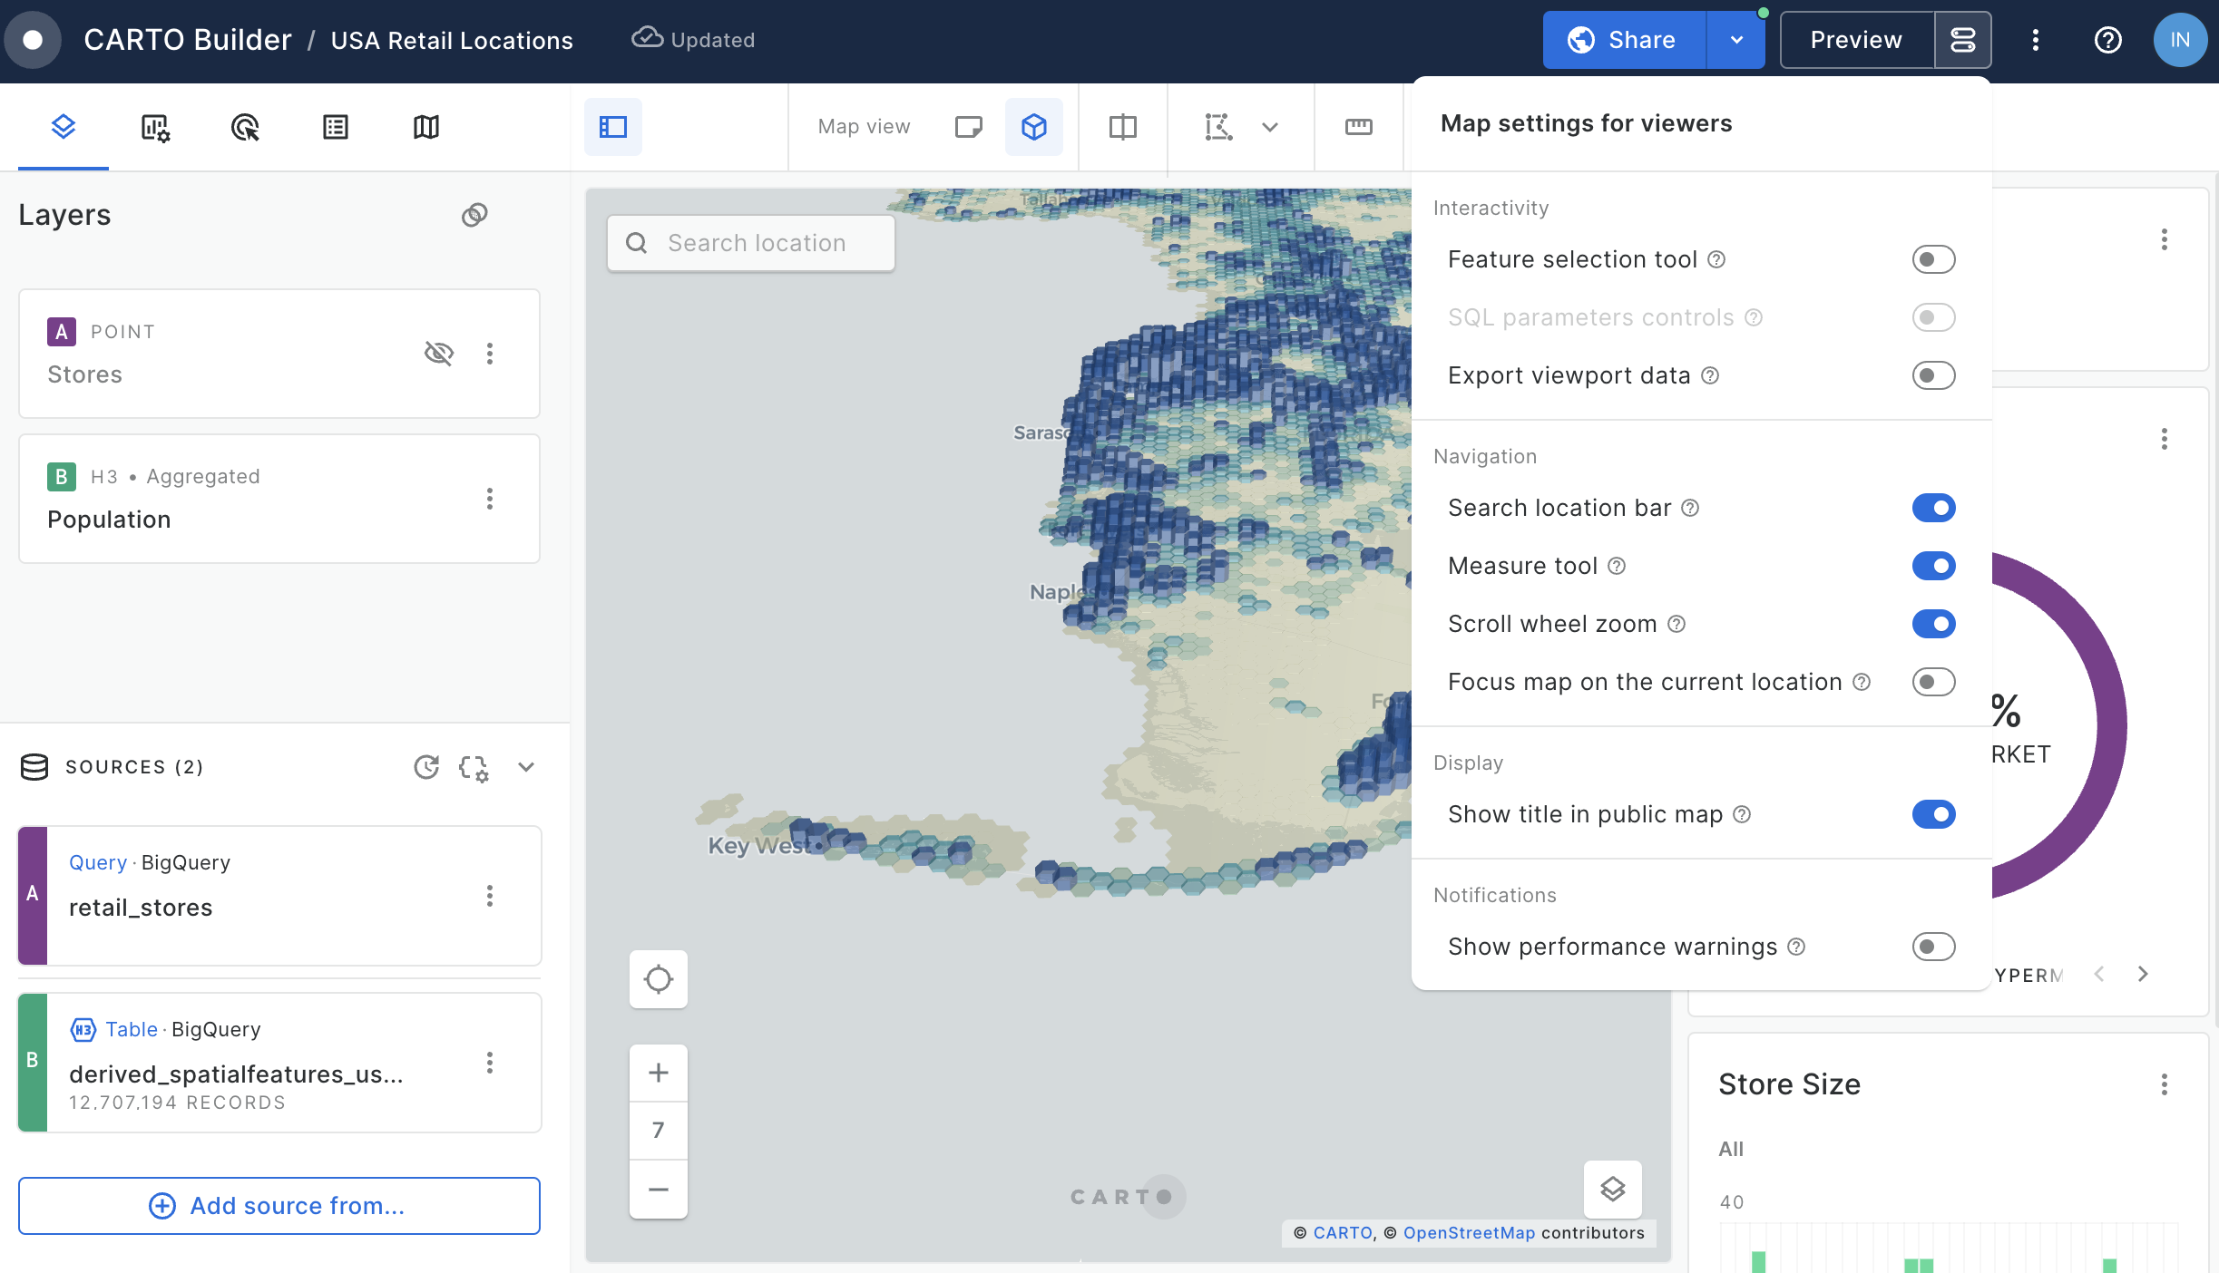Image resolution: width=2219 pixels, height=1273 pixels.
Task: Enable Feature selection tool toggle
Action: [x=1933, y=259]
